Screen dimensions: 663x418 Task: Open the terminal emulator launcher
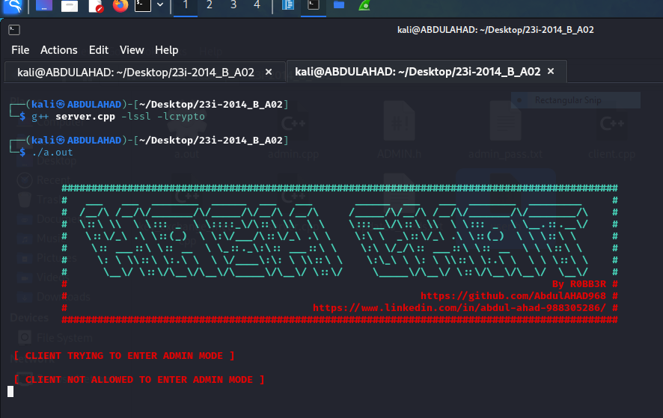143,7
